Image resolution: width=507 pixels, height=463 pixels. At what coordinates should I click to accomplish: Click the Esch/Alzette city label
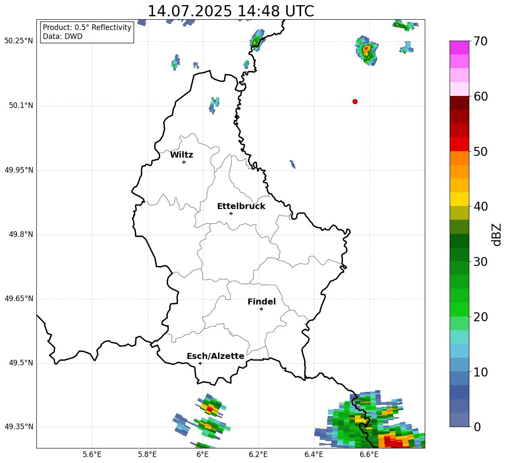point(215,356)
